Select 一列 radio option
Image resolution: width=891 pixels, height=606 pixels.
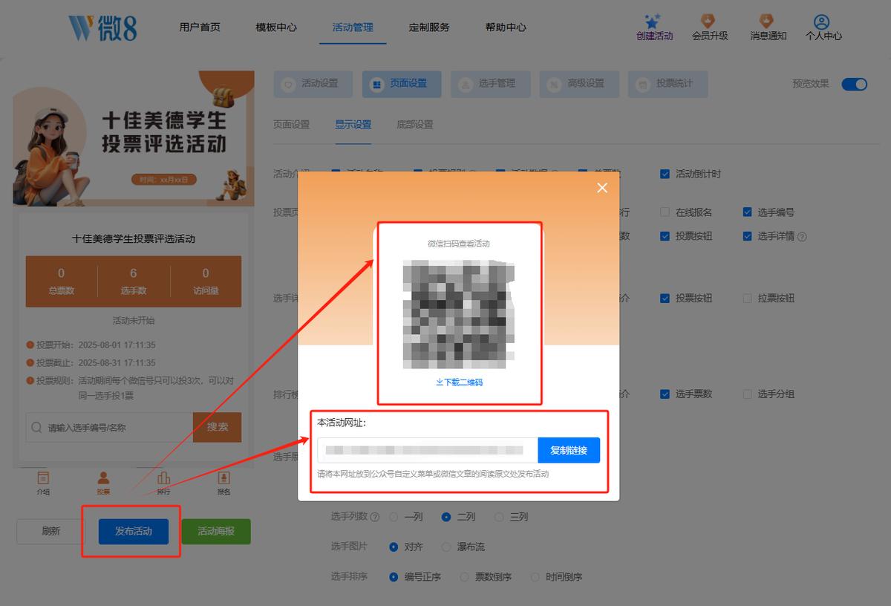coord(394,517)
